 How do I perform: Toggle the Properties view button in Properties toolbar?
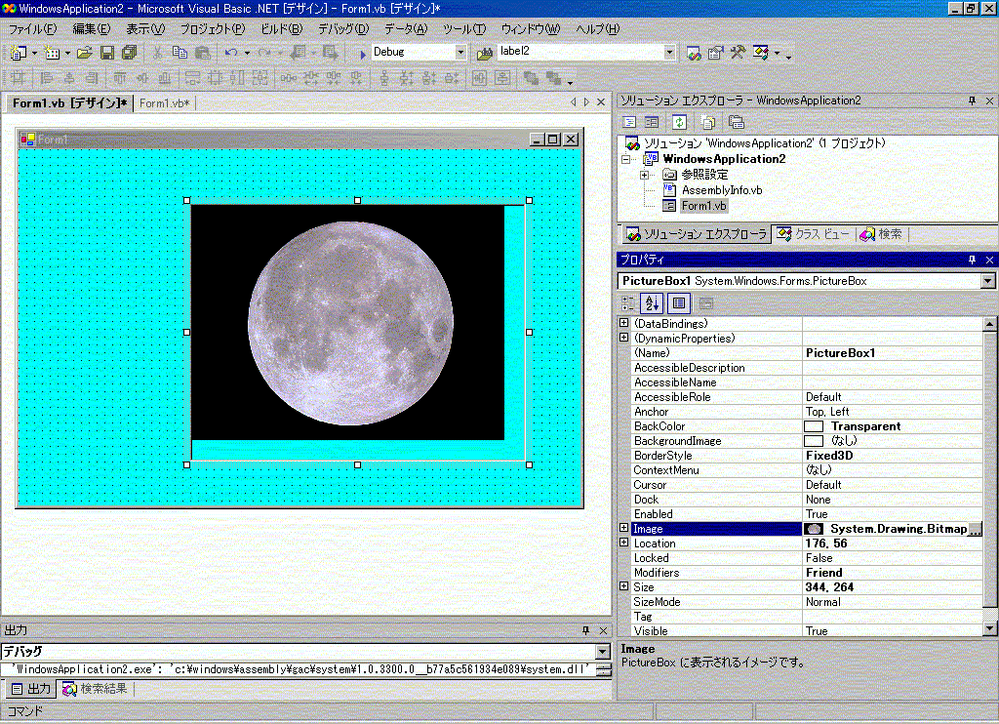point(679,303)
